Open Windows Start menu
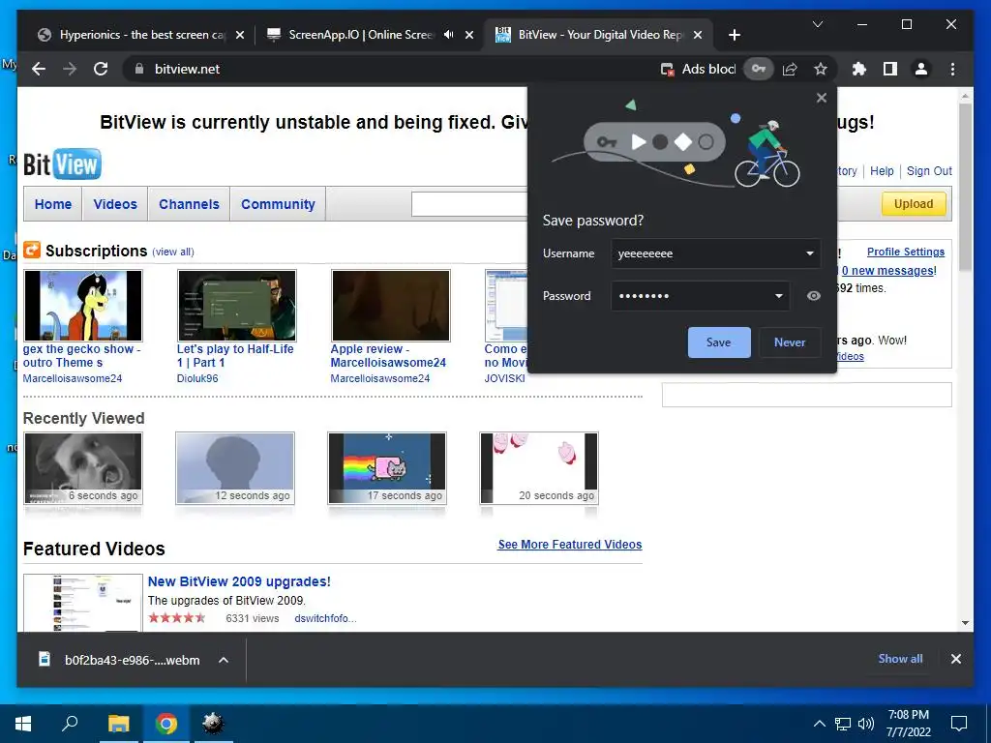The height and width of the screenshot is (743, 991). pyautogui.click(x=23, y=724)
